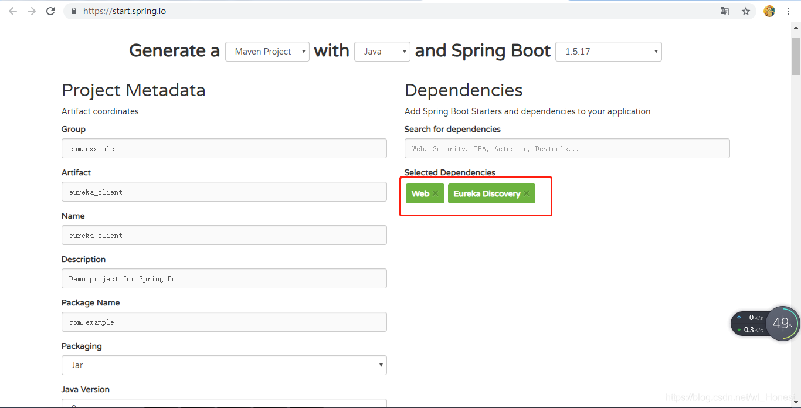The height and width of the screenshot is (408, 801).
Task: Click the browser forward arrow
Action: pos(32,11)
